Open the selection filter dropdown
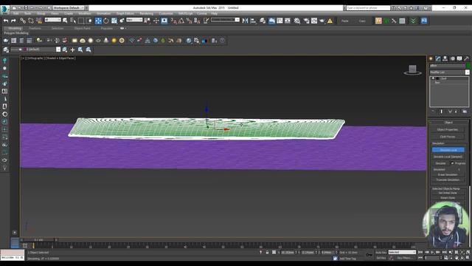This screenshot has height=266, width=472. click(53, 20)
